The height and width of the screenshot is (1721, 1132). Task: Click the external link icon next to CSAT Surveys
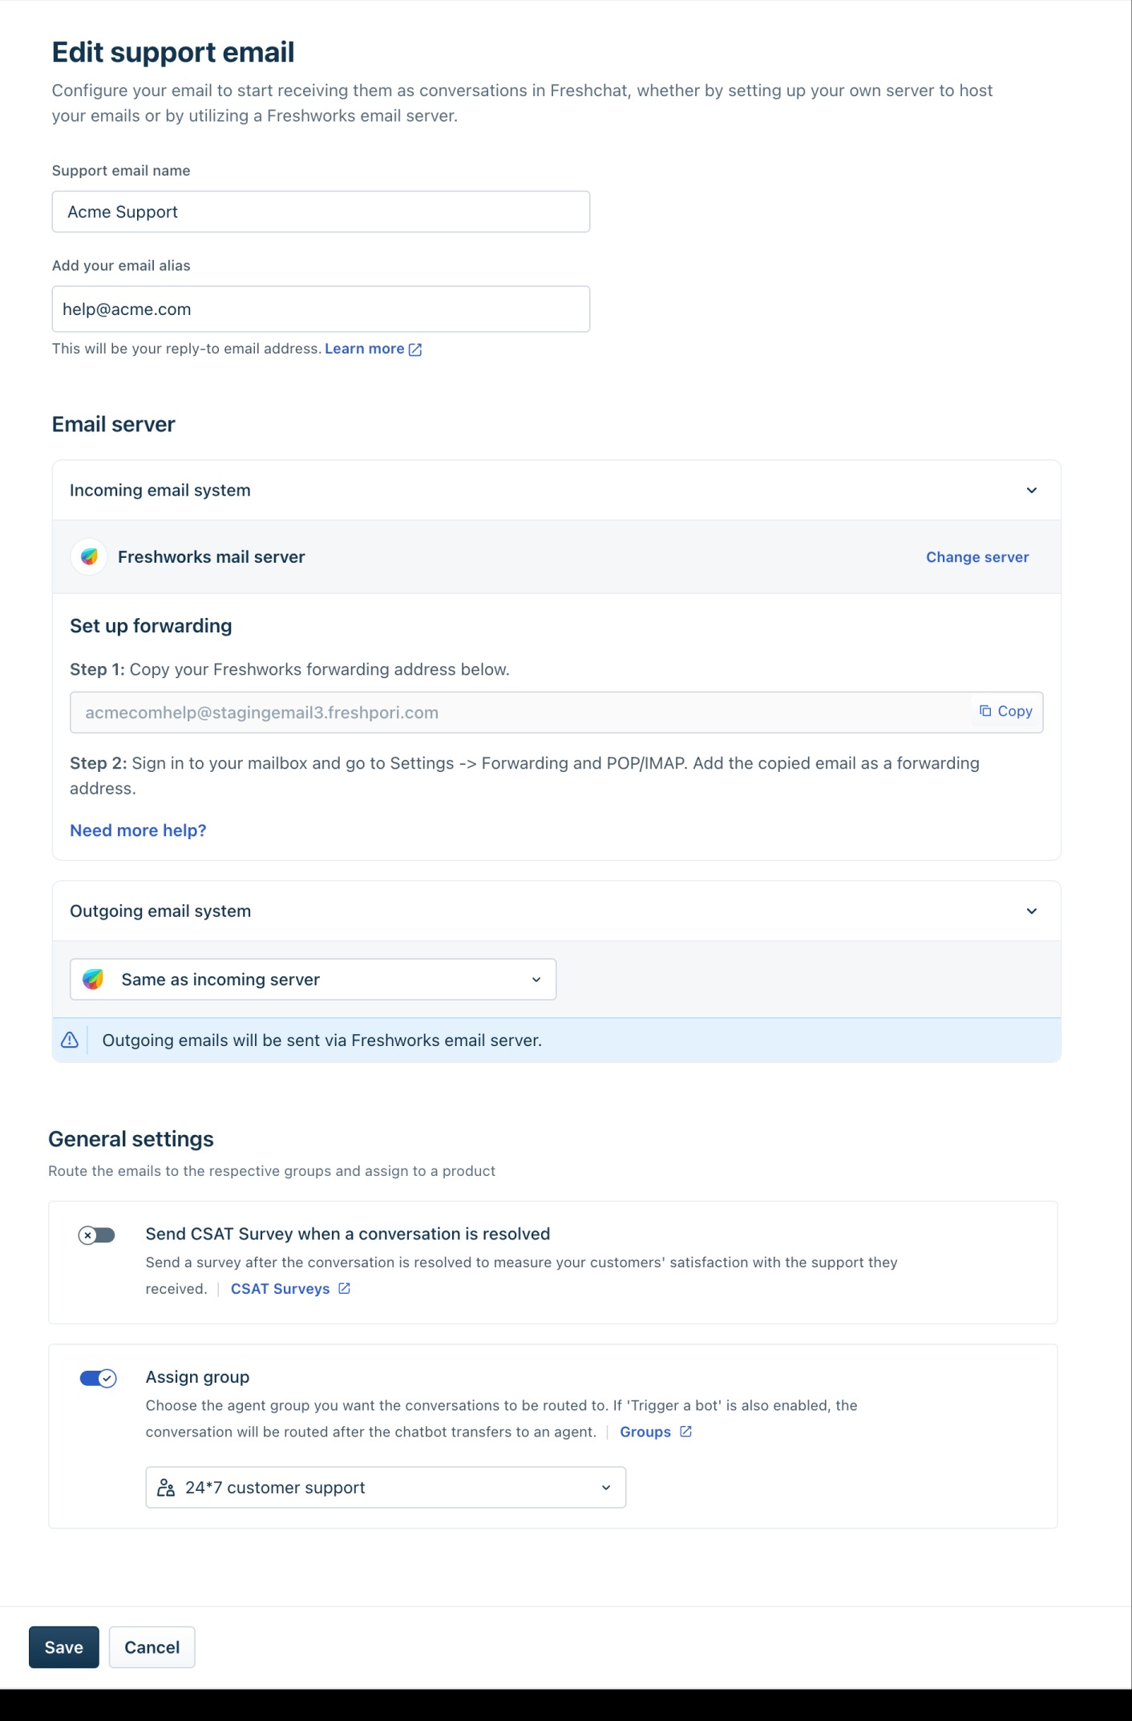coord(344,1288)
